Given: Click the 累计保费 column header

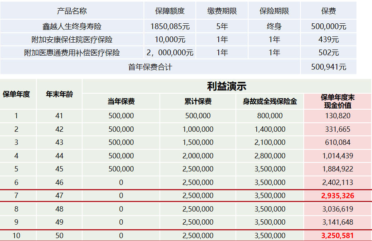Looking at the screenshot, I should click(198, 101).
